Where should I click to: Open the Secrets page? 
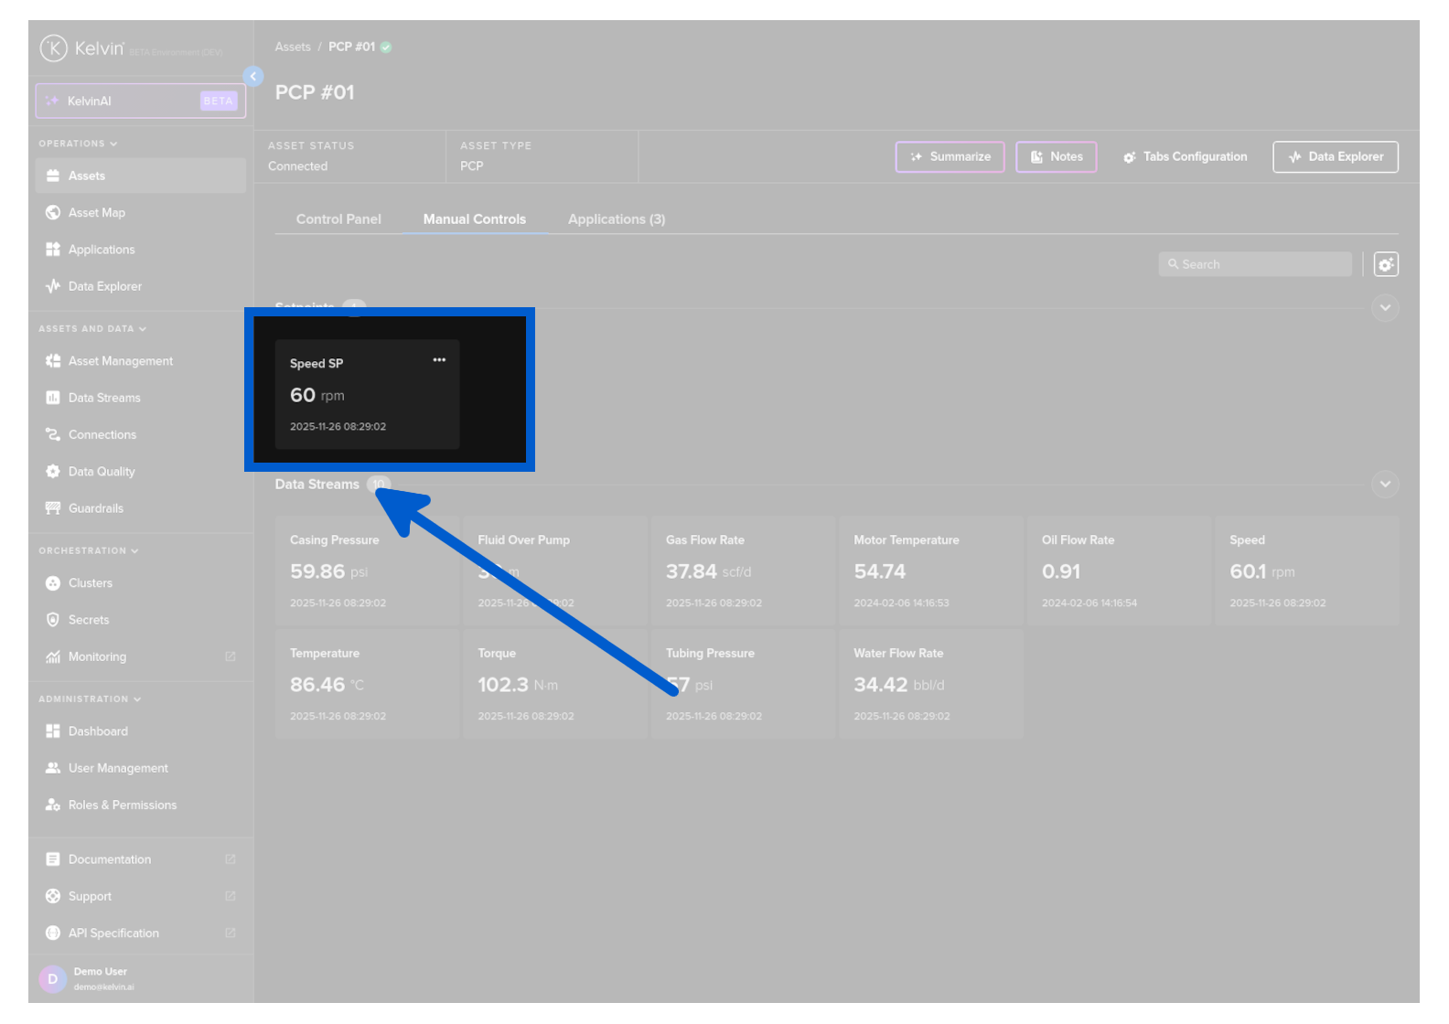tap(88, 620)
